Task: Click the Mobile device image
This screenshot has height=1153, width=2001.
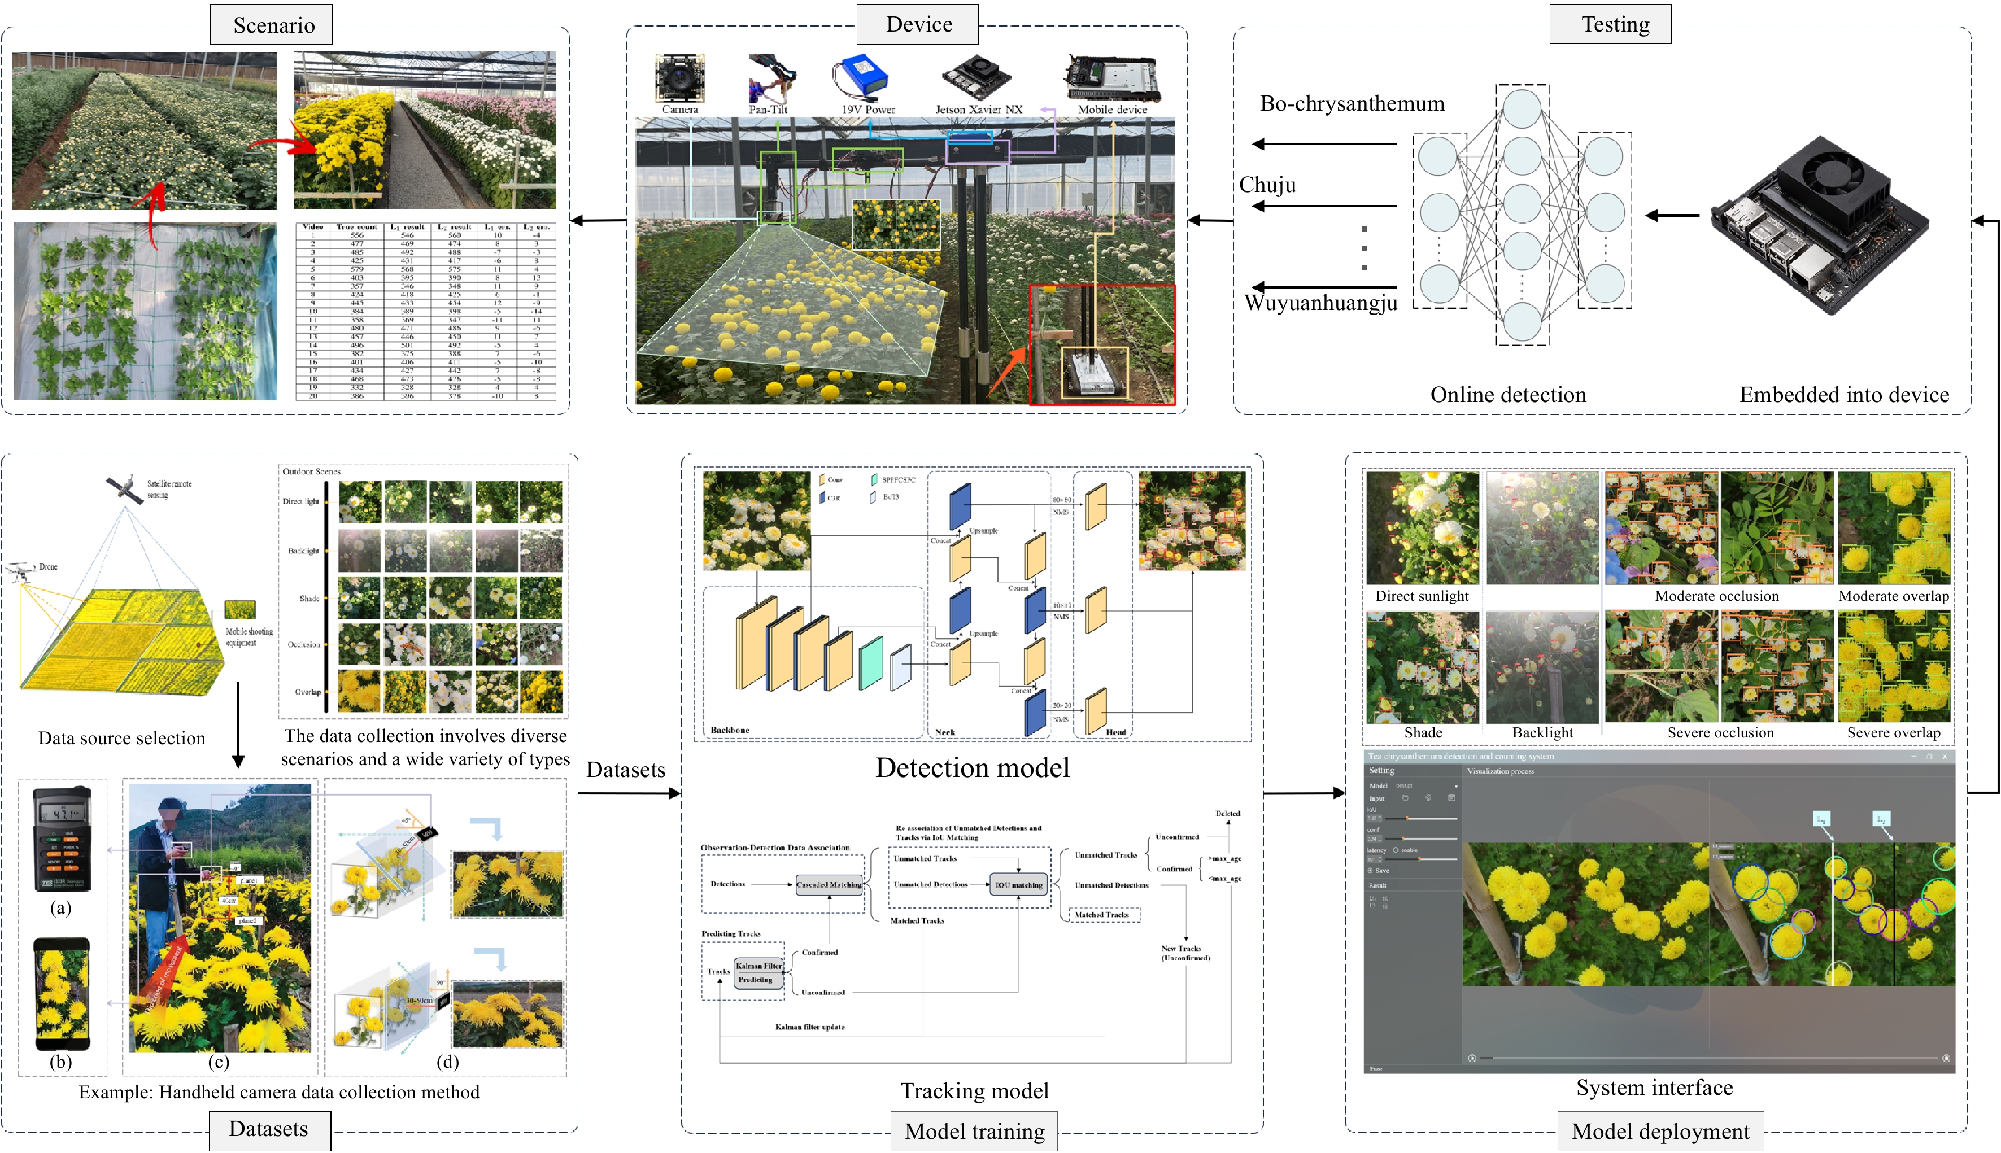Action: (x=1113, y=77)
